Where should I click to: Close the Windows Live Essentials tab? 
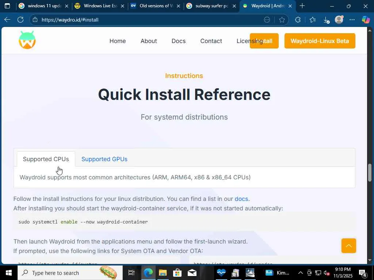point(123,6)
